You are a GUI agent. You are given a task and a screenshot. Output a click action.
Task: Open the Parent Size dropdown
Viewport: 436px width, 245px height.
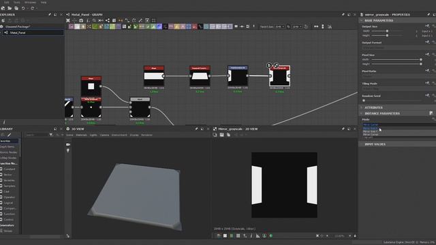tap(279, 27)
